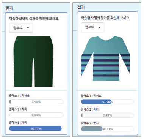Image resolution: width=144 pixels, height=139 pixels.
Task: Click 클래스 2 : 치마 label in left panel
Action: tap(18, 109)
